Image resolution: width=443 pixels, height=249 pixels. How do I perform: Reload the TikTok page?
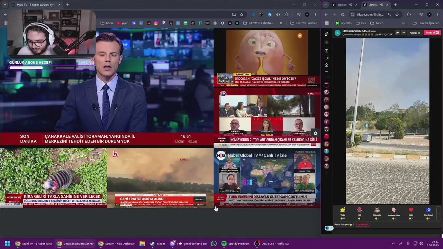(x=343, y=15)
